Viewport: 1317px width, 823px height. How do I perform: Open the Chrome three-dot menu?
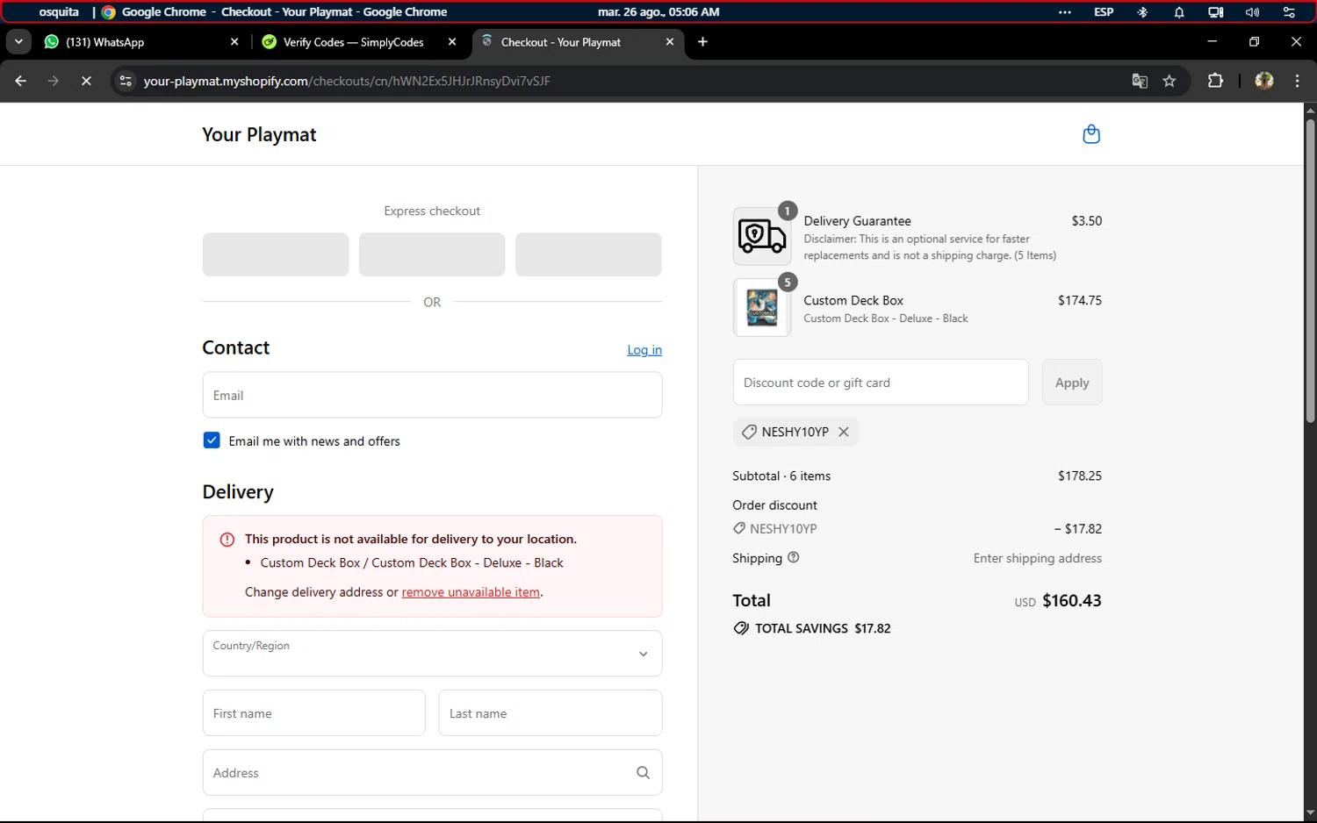[1298, 81]
